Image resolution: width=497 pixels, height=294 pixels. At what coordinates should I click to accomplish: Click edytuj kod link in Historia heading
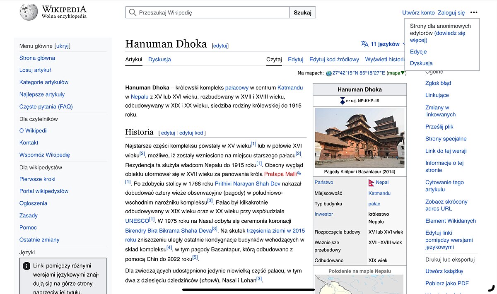(191, 133)
